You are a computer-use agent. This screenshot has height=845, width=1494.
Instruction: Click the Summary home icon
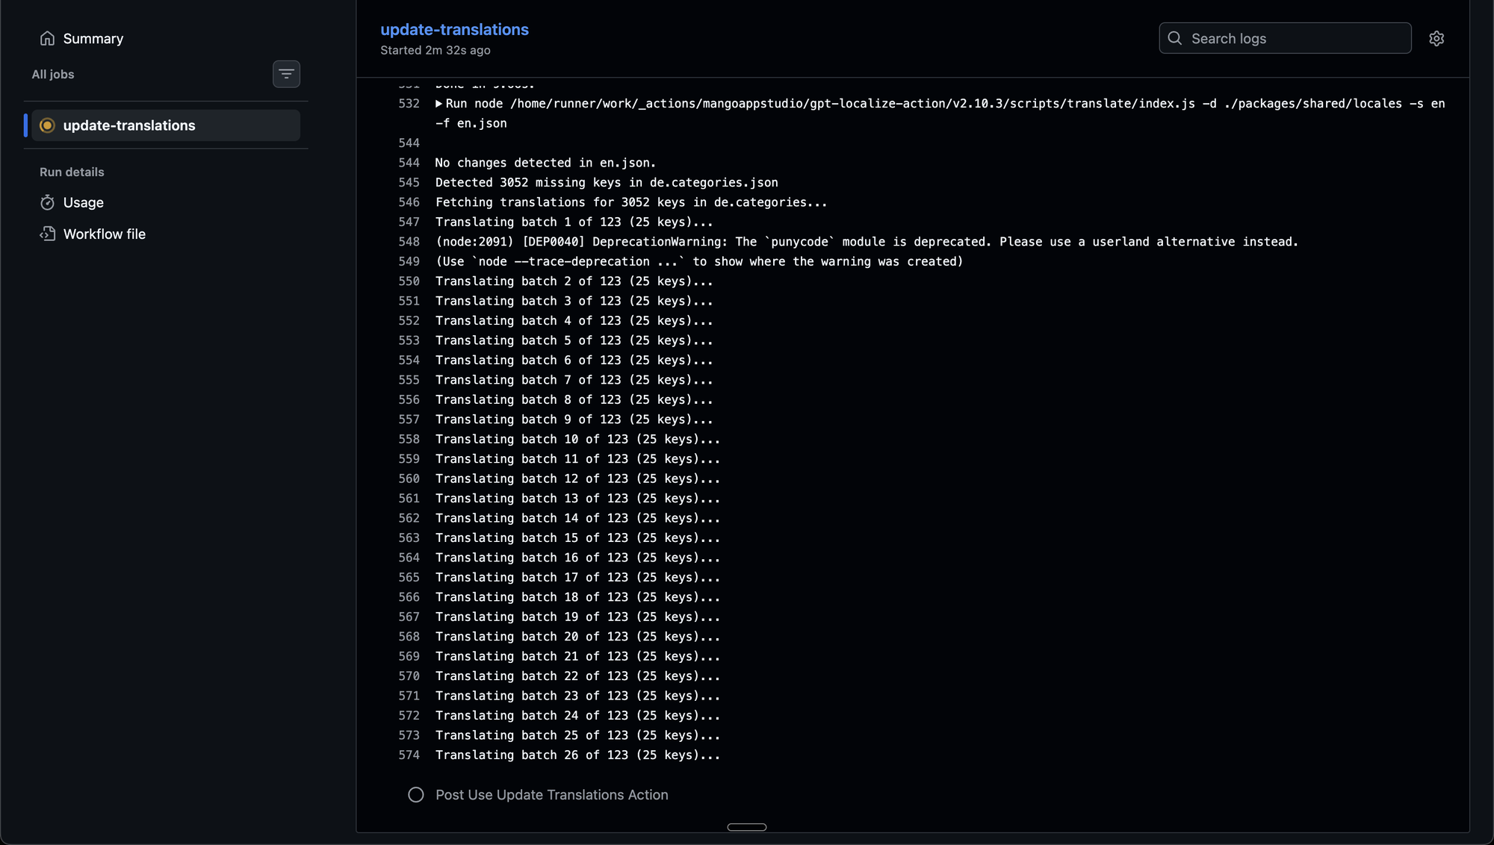[x=47, y=38]
